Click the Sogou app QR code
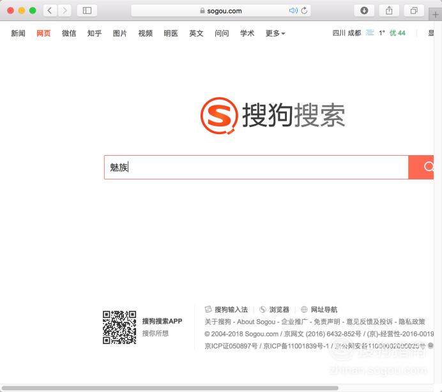The height and width of the screenshot is (392, 442). click(119, 328)
